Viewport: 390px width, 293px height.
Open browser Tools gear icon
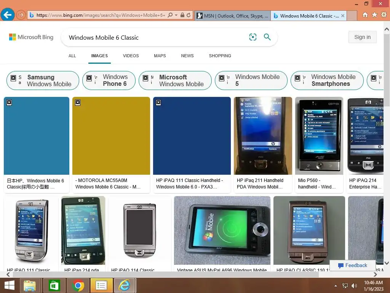point(384,15)
